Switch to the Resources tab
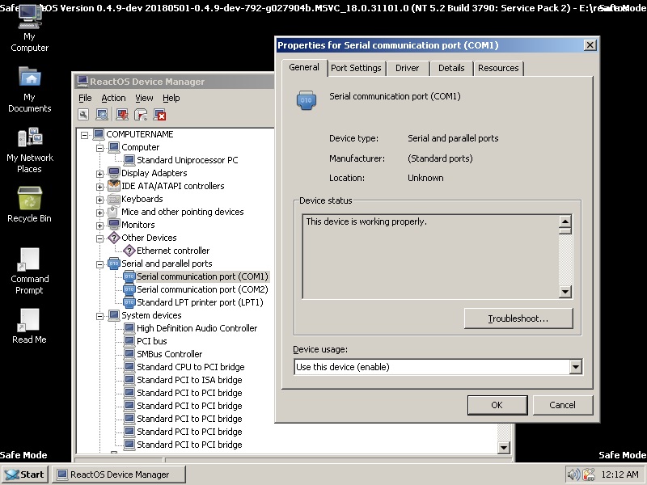The width and height of the screenshot is (647, 485). click(498, 68)
